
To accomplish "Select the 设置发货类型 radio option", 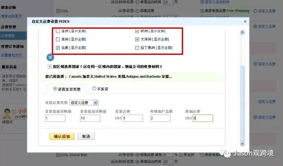I will coord(55,89).
